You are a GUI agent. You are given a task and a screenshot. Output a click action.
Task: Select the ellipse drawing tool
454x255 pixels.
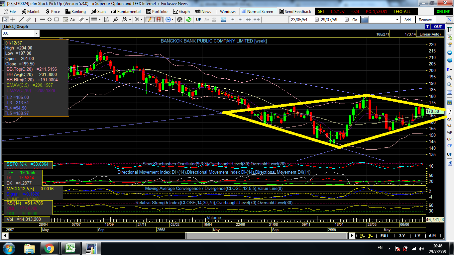coord(50,20)
